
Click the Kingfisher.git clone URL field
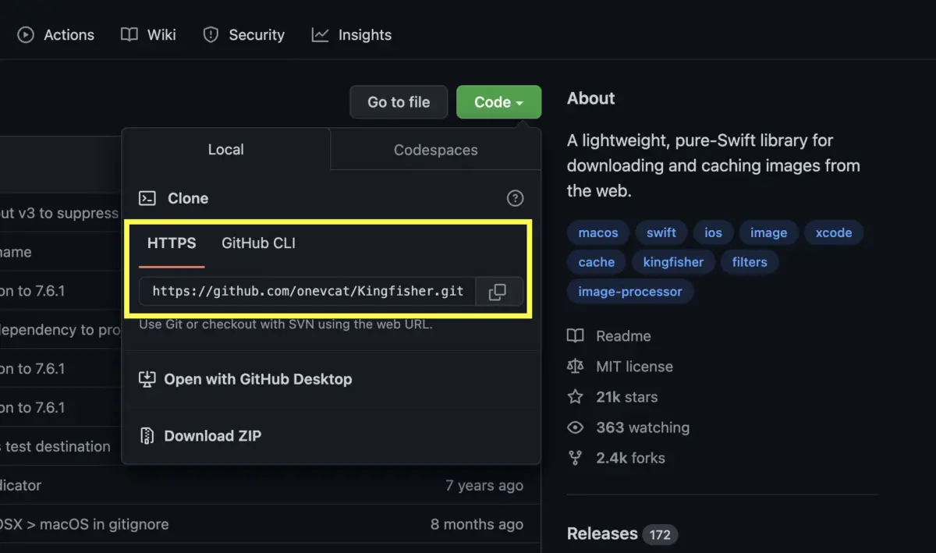(x=307, y=292)
